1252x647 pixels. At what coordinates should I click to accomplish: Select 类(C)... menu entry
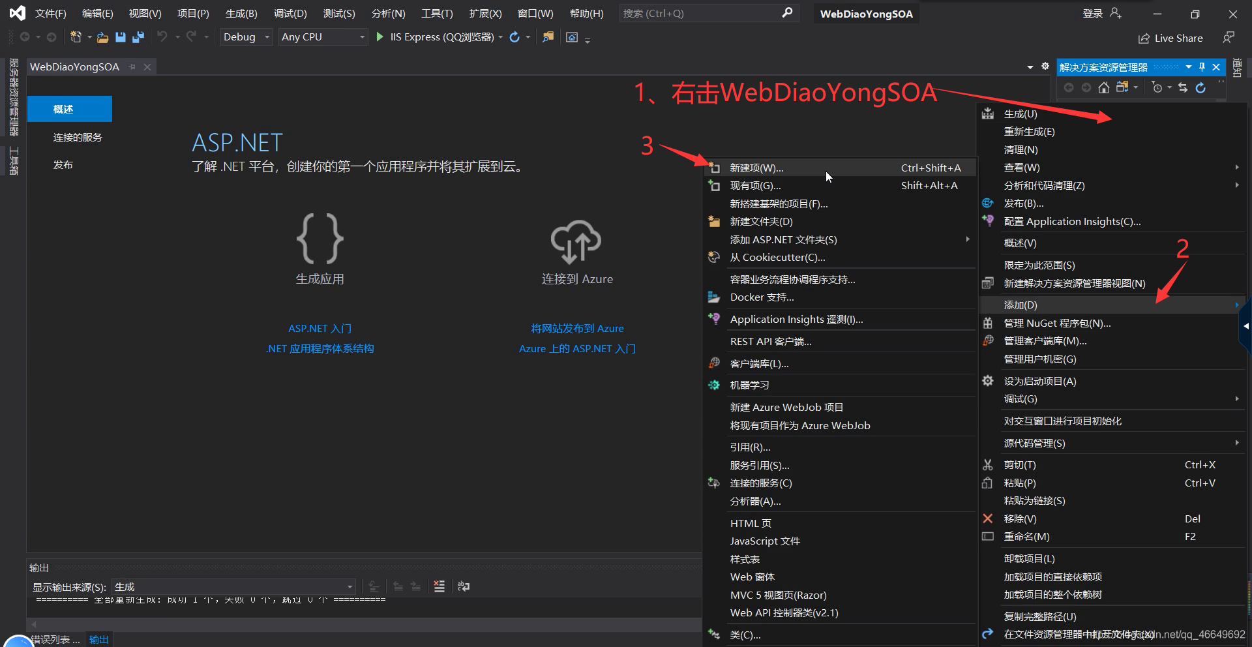840,635
